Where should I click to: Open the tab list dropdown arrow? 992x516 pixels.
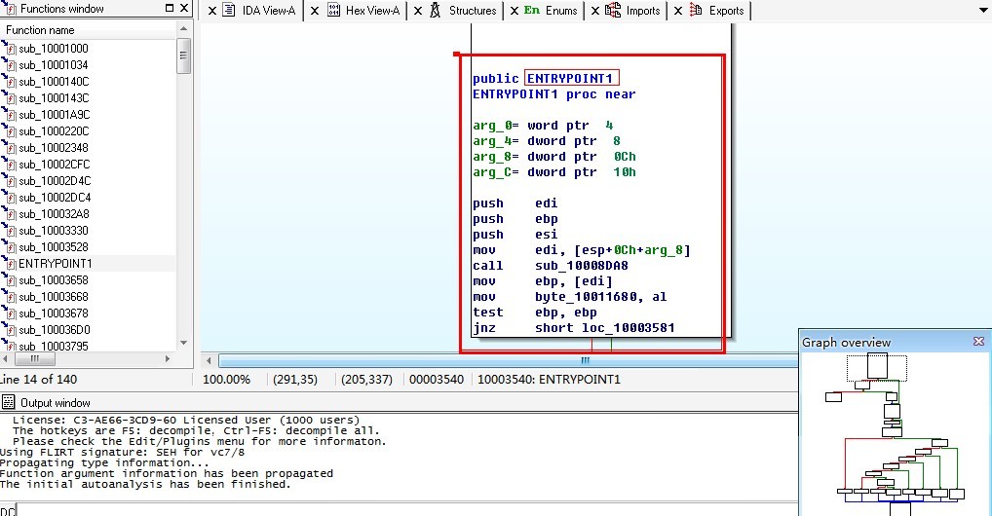click(x=982, y=11)
